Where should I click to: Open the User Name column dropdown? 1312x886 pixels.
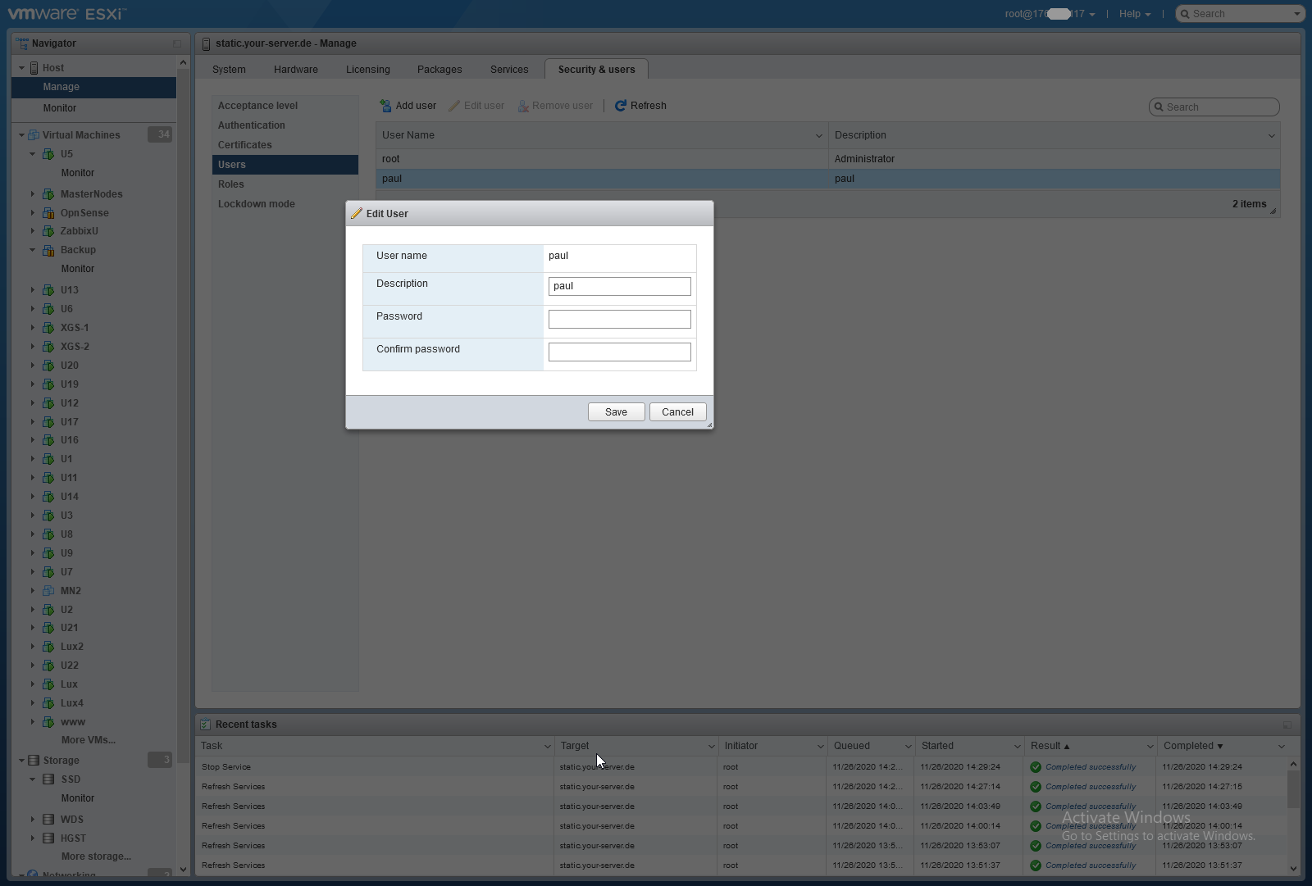point(818,136)
